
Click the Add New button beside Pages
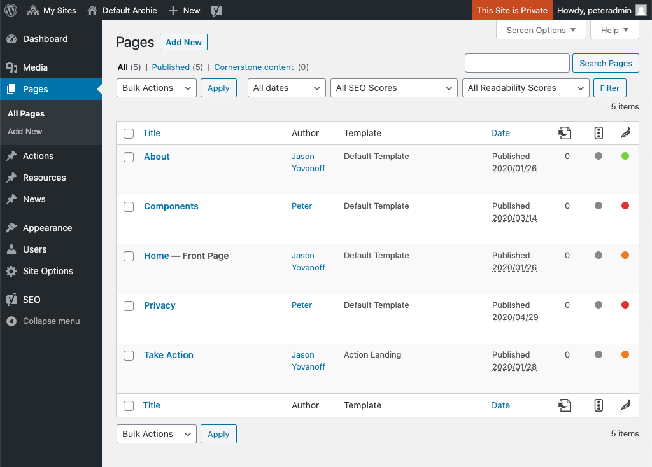click(183, 43)
